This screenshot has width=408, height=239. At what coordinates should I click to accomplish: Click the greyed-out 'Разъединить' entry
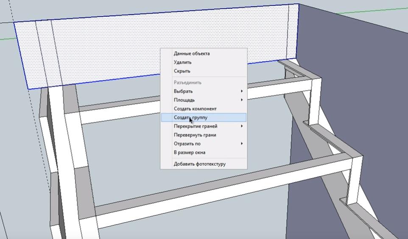[187, 82]
